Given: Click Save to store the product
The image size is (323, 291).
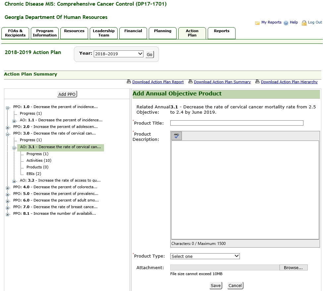Looking at the screenshot, I should pos(215,286).
